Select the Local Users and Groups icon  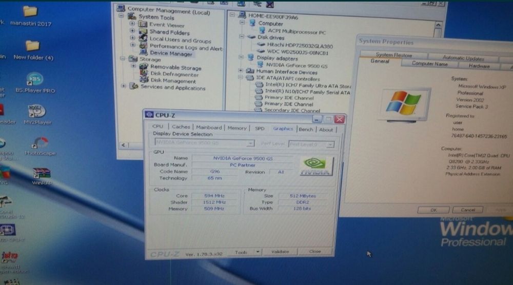[143, 38]
